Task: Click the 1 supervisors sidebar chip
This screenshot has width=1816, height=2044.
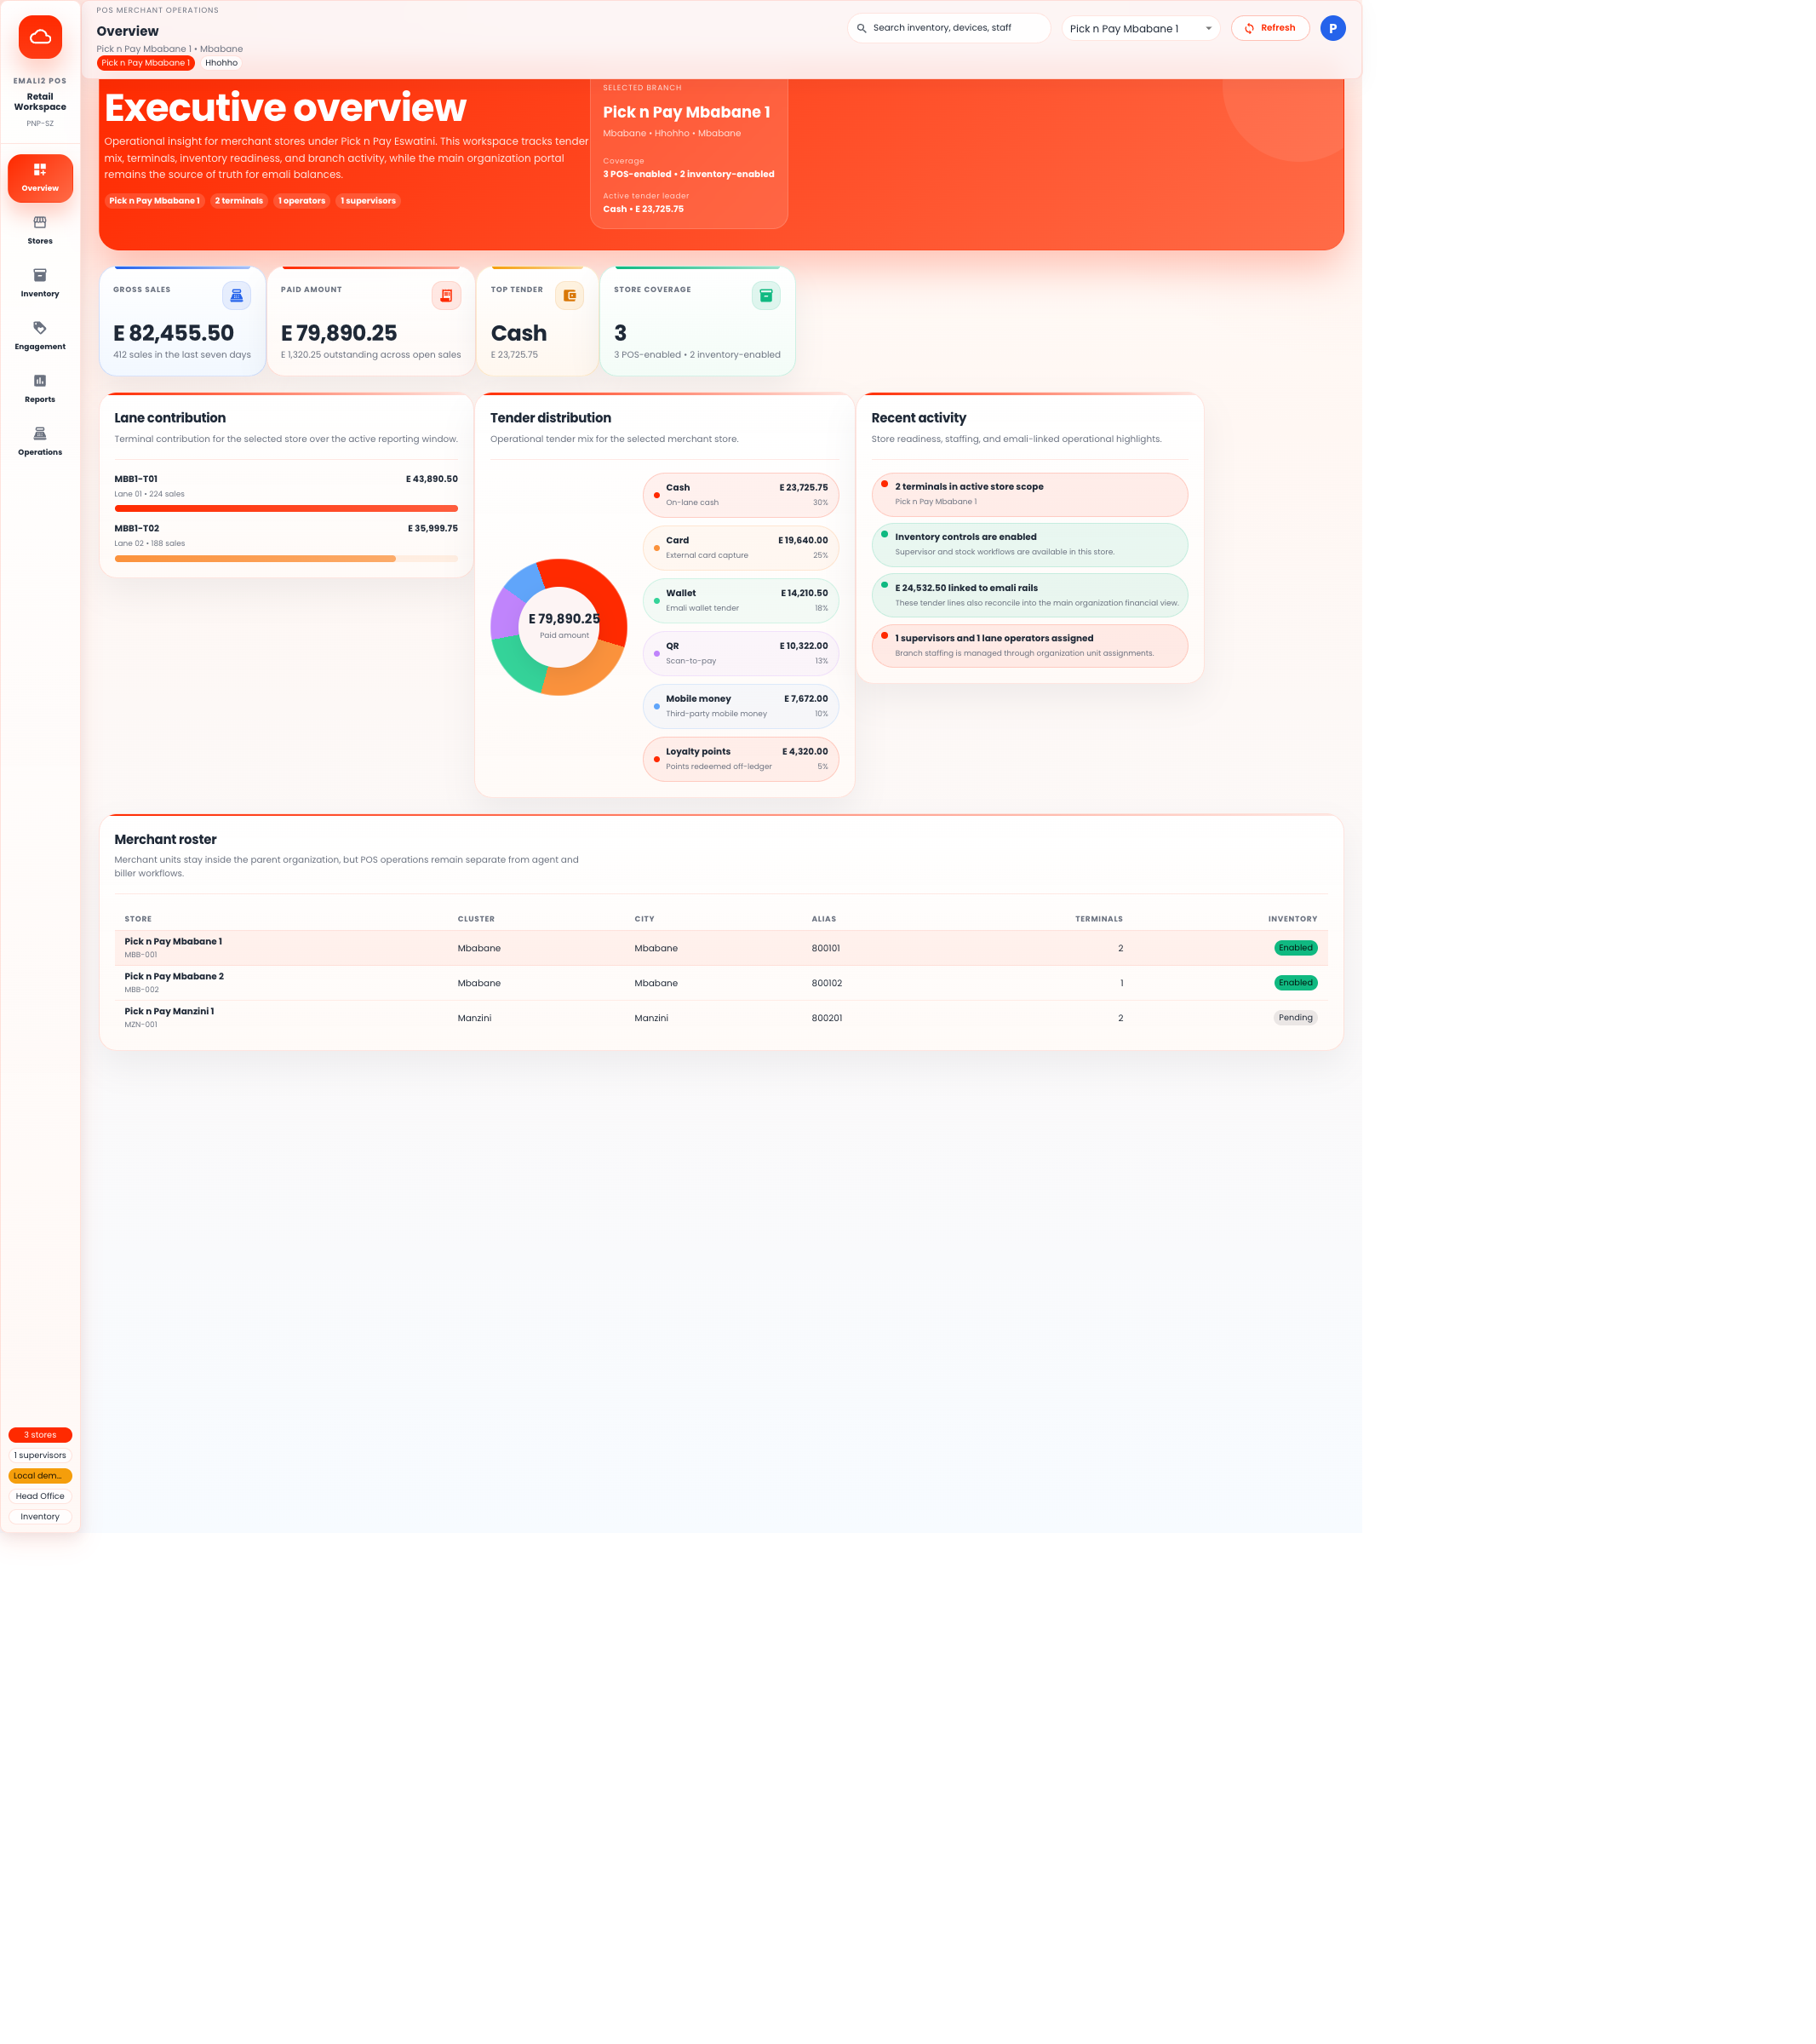Action: click(40, 1456)
